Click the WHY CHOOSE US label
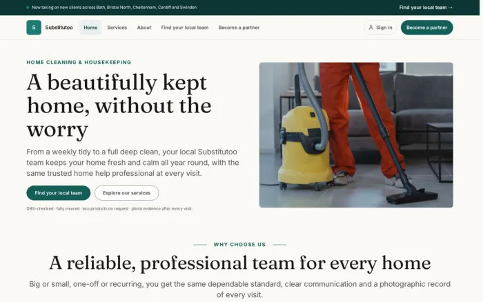This screenshot has height=302, width=483. click(x=239, y=245)
